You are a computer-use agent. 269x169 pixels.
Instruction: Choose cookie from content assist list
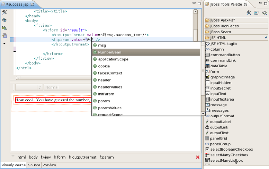[x=146, y=66]
